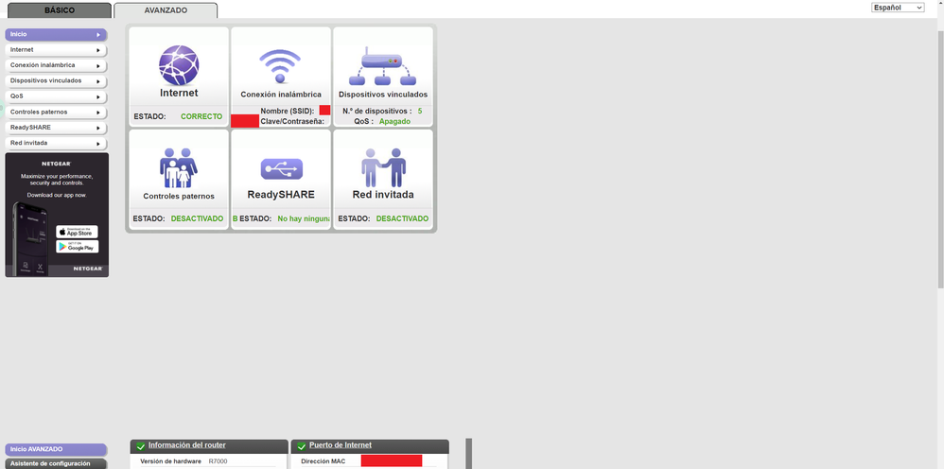Screen dimensions: 944x469
Task: Click the guest network handshake icon
Action: [x=383, y=167]
